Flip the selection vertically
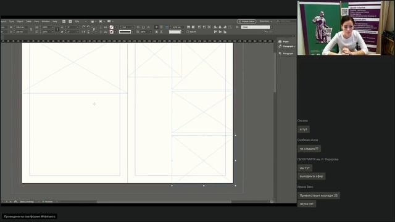Viewport: 395px width, 222px height. (x=88, y=32)
